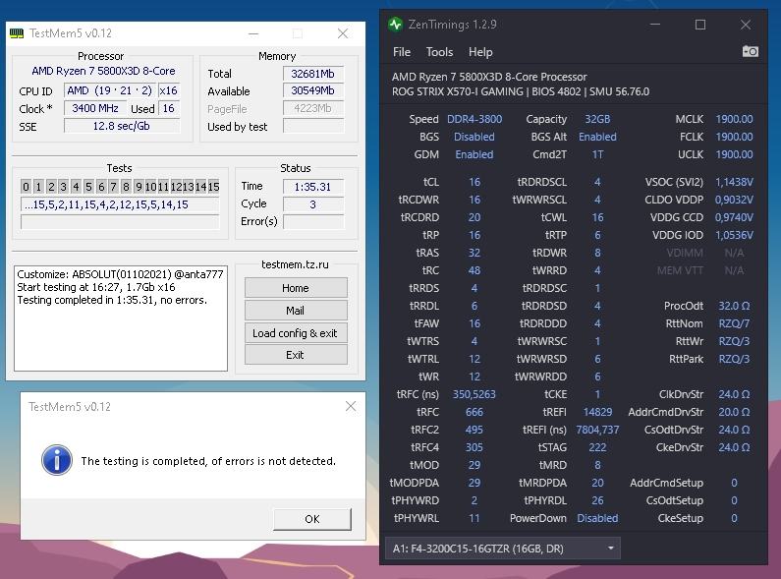781x579 pixels.
Task: Click the testmem.tz.ru label
Action: click(296, 264)
